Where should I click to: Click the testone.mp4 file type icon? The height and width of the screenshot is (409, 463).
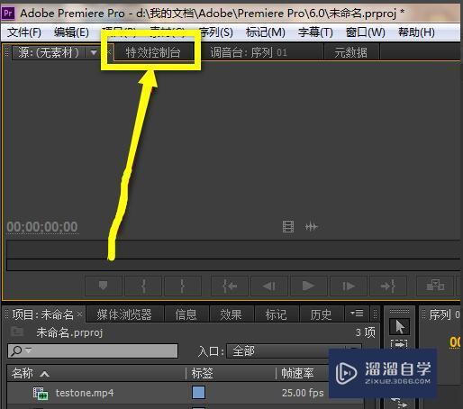pos(41,393)
